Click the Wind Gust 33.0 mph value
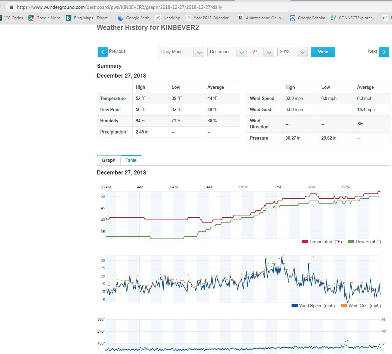Screen dimensions: 392x354 click(294, 110)
